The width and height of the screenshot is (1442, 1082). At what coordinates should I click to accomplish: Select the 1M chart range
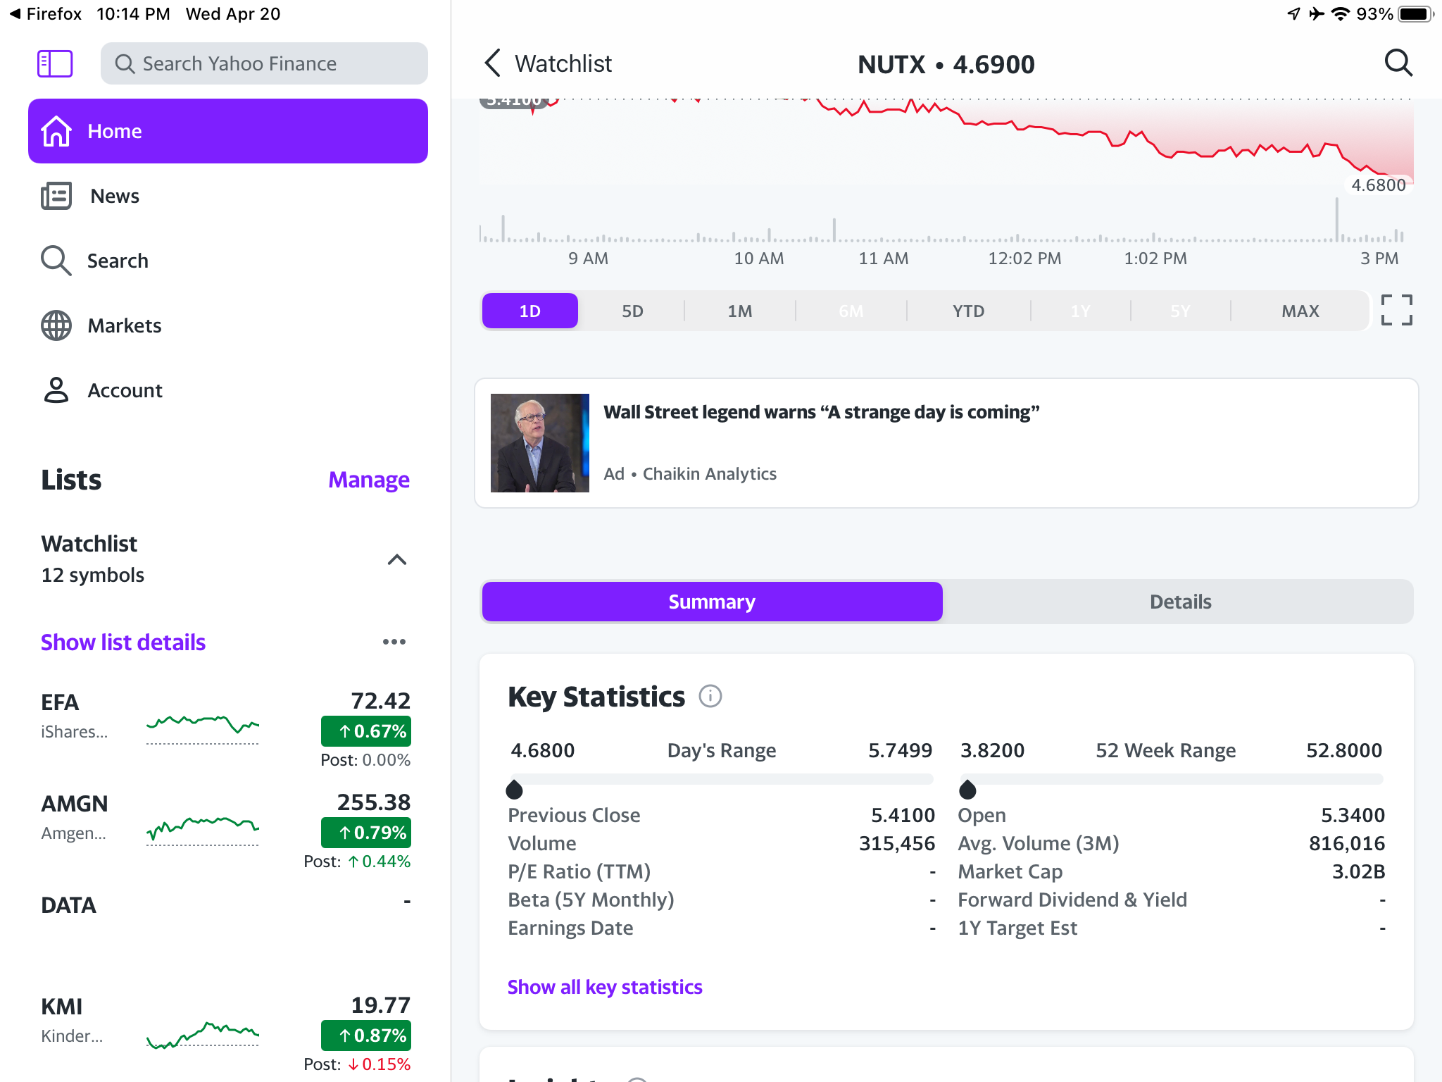click(740, 311)
